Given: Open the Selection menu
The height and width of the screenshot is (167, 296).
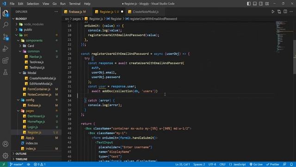Looking at the screenshot, I should pos(33,4).
